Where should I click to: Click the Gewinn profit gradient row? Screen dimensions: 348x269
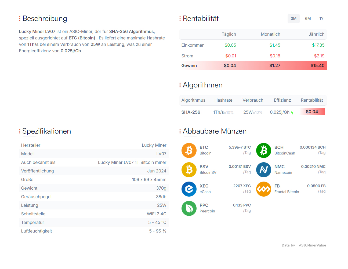253,65
